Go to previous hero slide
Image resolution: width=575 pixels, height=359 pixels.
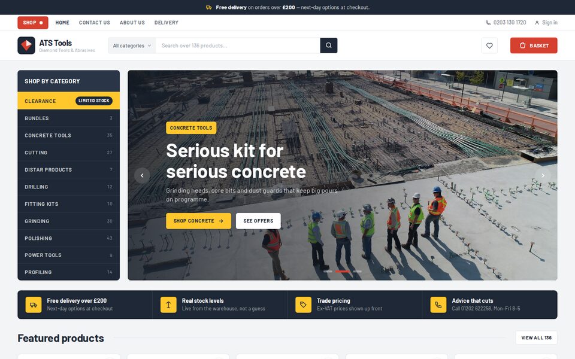(142, 175)
